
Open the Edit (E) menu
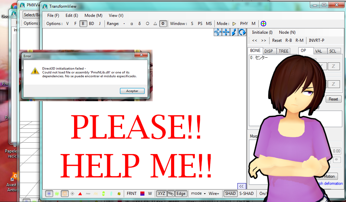pyautogui.click(x=72, y=16)
